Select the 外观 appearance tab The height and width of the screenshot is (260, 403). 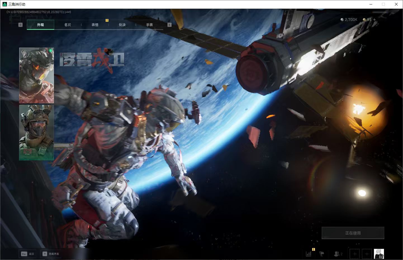41,25
